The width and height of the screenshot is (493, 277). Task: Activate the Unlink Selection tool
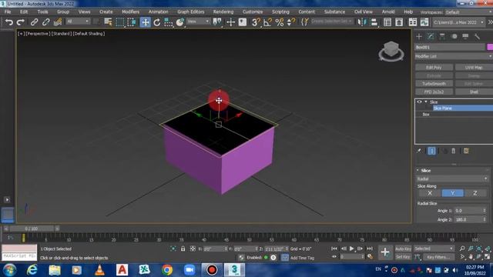click(x=46, y=22)
